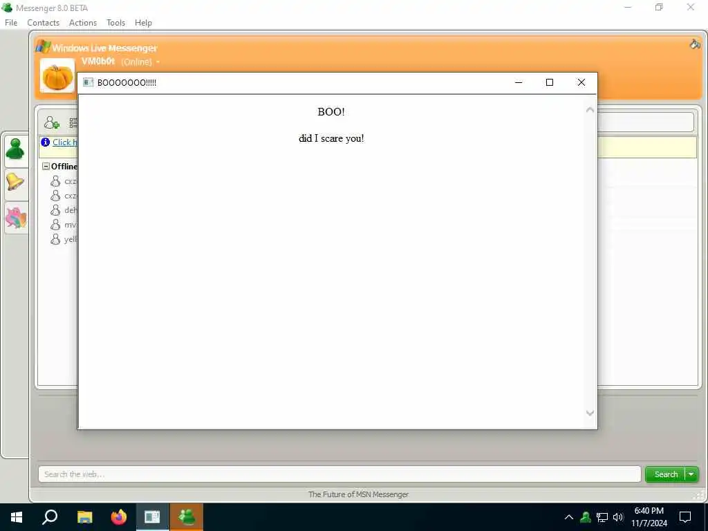Select the green buddy contacts tab

pos(15,149)
